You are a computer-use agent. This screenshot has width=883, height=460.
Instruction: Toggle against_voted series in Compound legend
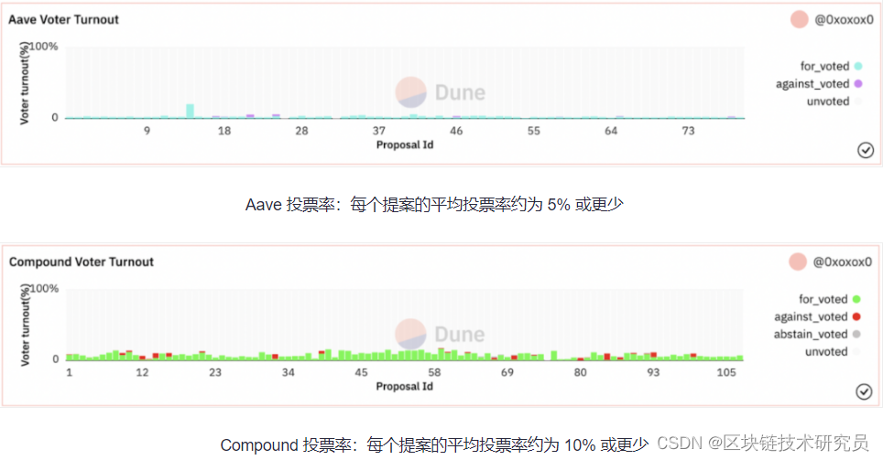[x=817, y=316]
